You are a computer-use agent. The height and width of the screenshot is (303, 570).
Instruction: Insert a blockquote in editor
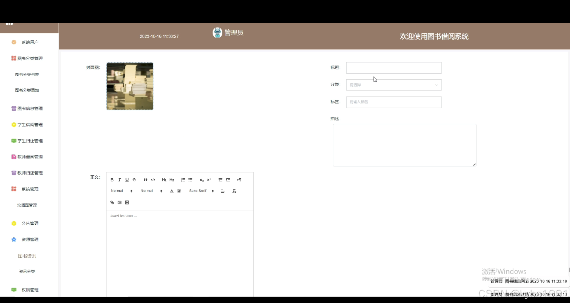[145, 180]
